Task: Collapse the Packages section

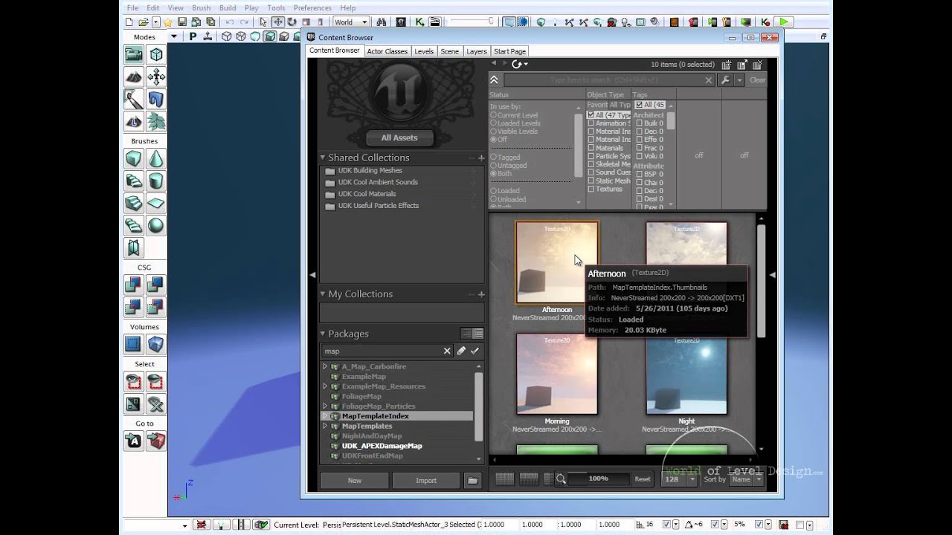Action: (323, 334)
